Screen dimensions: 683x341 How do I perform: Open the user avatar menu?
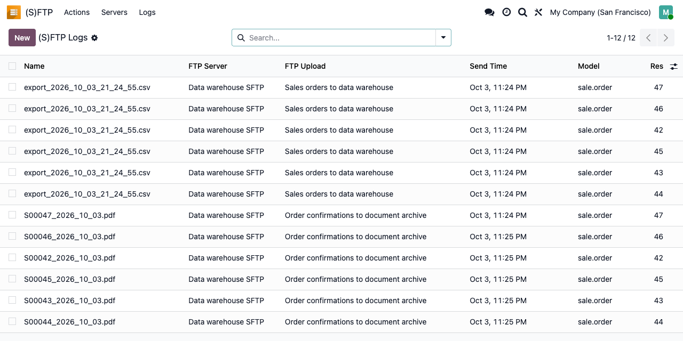pos(666,12)
